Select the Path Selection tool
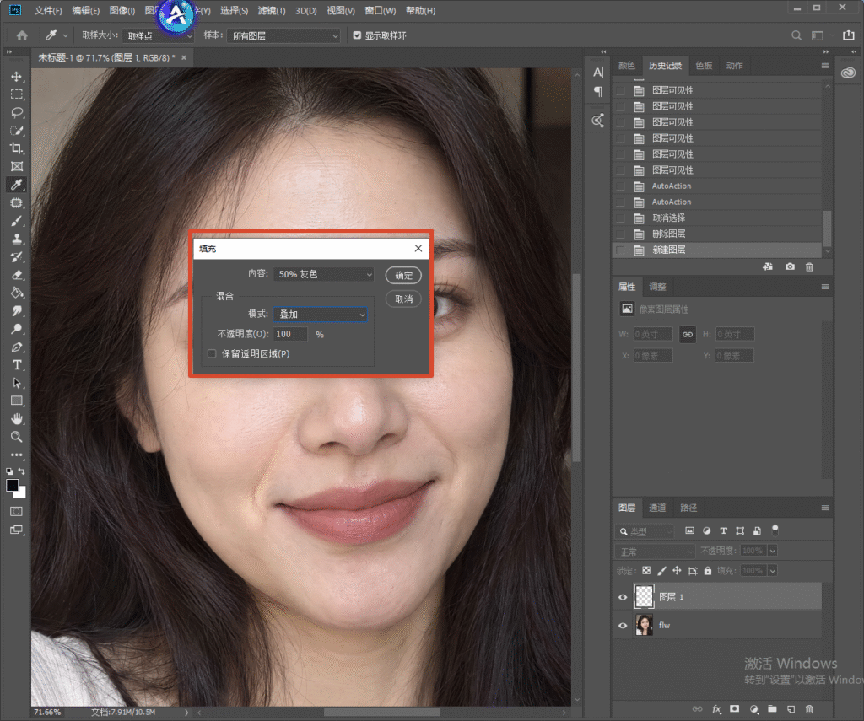Screen dimensions: 864x721 17,383
